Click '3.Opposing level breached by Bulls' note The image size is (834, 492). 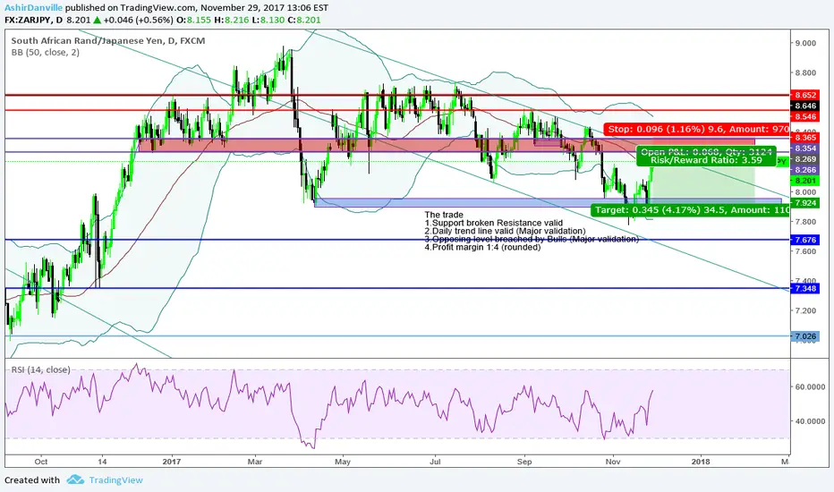click(532, 239)
